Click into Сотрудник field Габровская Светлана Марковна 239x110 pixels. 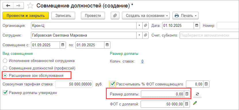pos(84,35)
